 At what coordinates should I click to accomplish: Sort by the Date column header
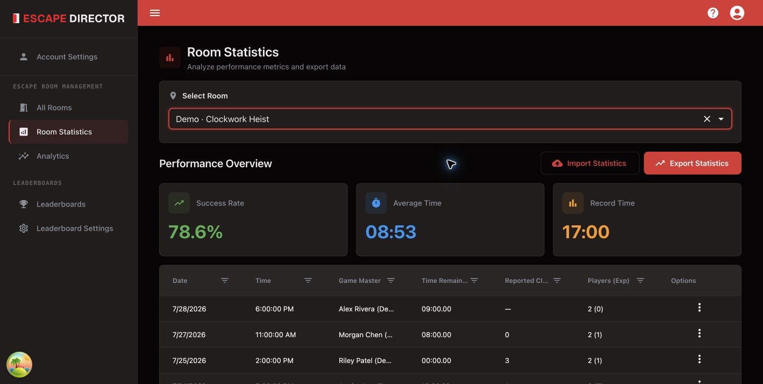point(180,281)
